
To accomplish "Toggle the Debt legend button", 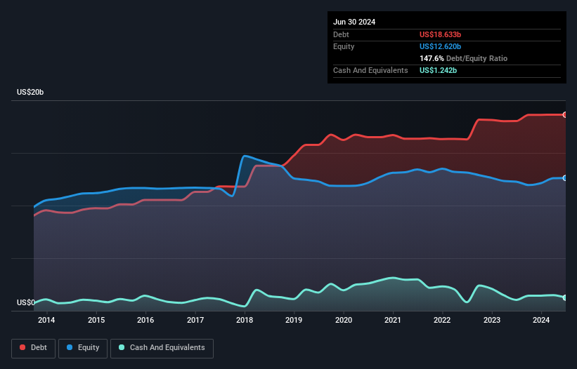I will click(x=33, y=348).
